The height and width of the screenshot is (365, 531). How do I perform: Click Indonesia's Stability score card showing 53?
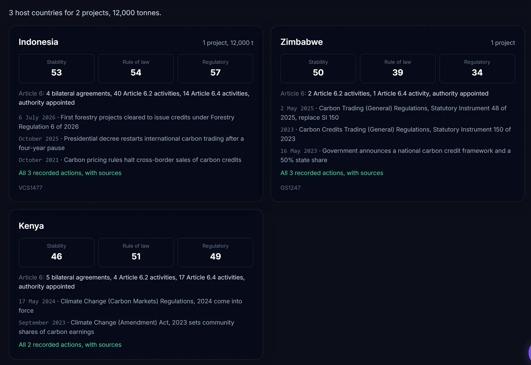pos(57,69)
